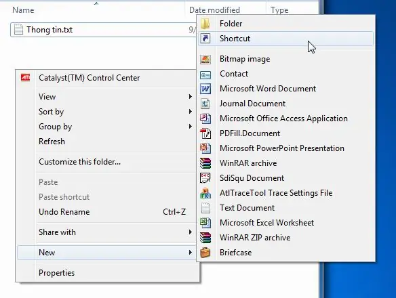This screenshot has width=396, height=298.
Task: Click the Microsoft Word Document icon
Action: click(205, 89)
